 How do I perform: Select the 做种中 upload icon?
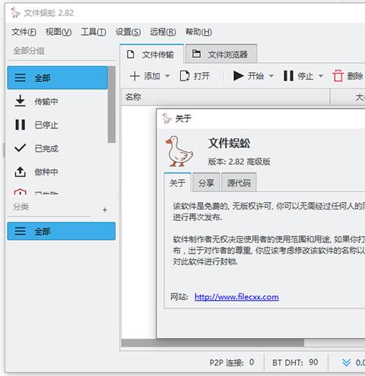pos(20,172)
